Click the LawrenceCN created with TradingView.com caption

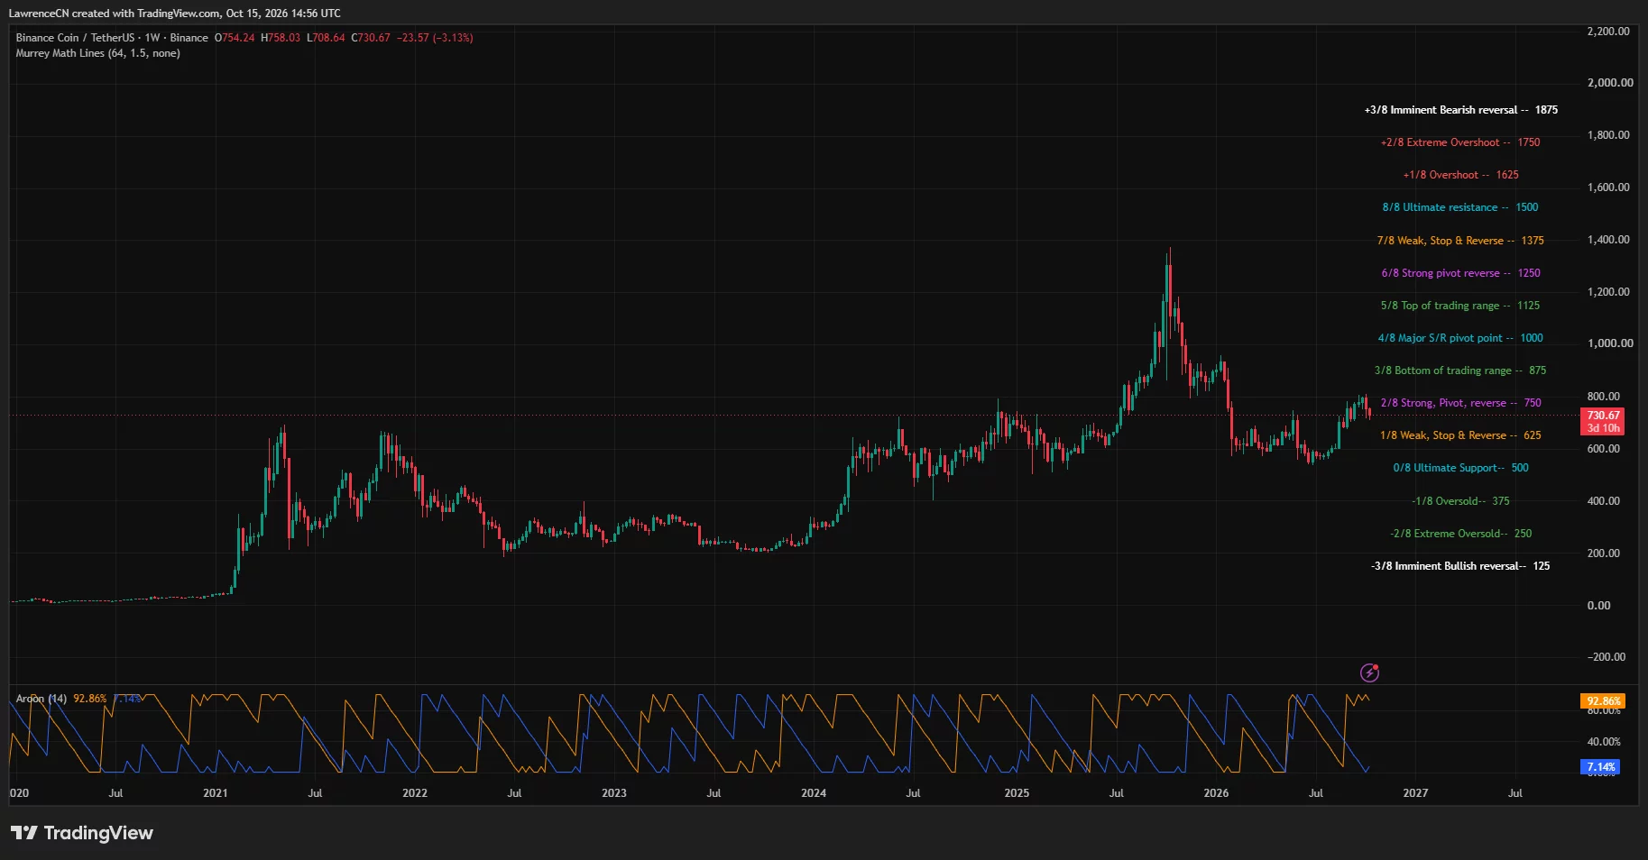(x=175, y=14)
